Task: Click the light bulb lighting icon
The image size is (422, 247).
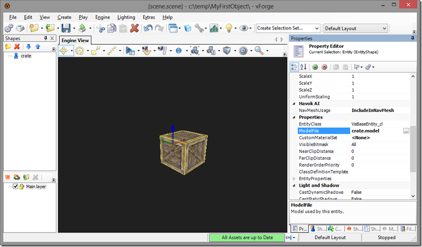Action: click(x=229, y=28)
